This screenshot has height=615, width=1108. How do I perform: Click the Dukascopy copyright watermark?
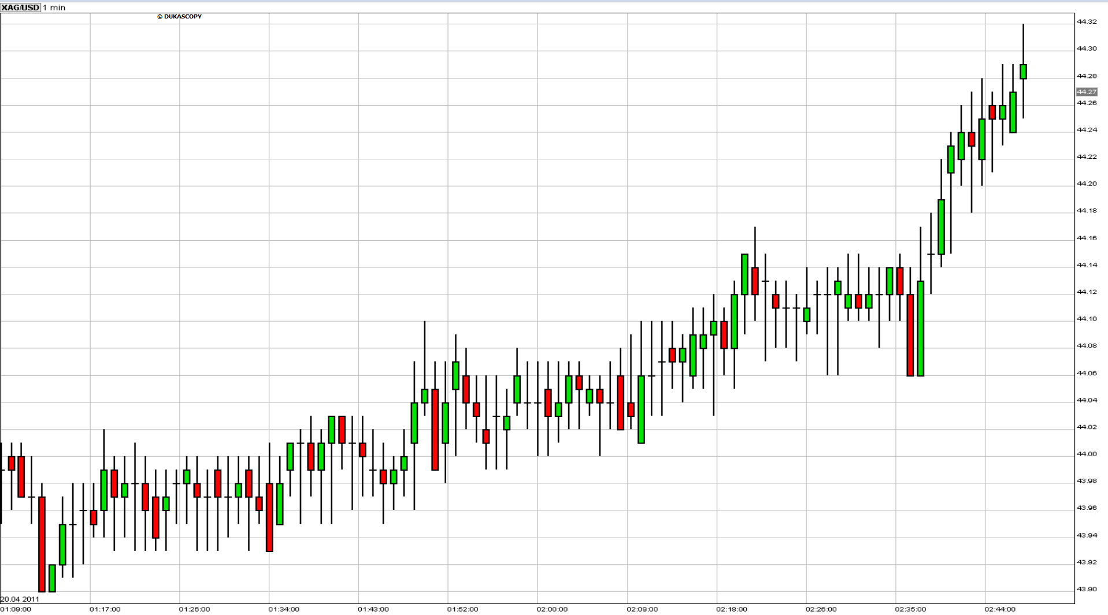point(180,17)
